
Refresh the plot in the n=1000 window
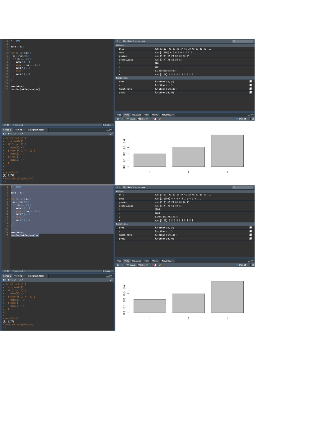tap(253, 265)
